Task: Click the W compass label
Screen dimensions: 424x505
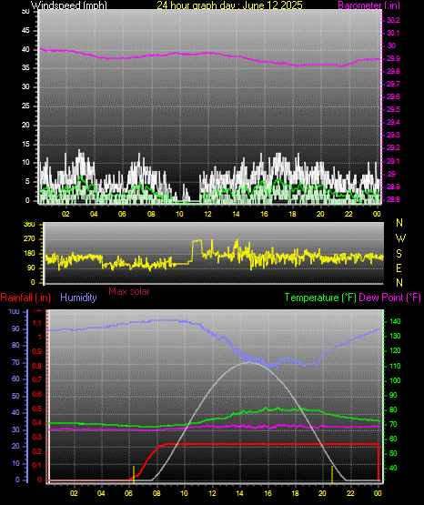Action: coord(400,238)
